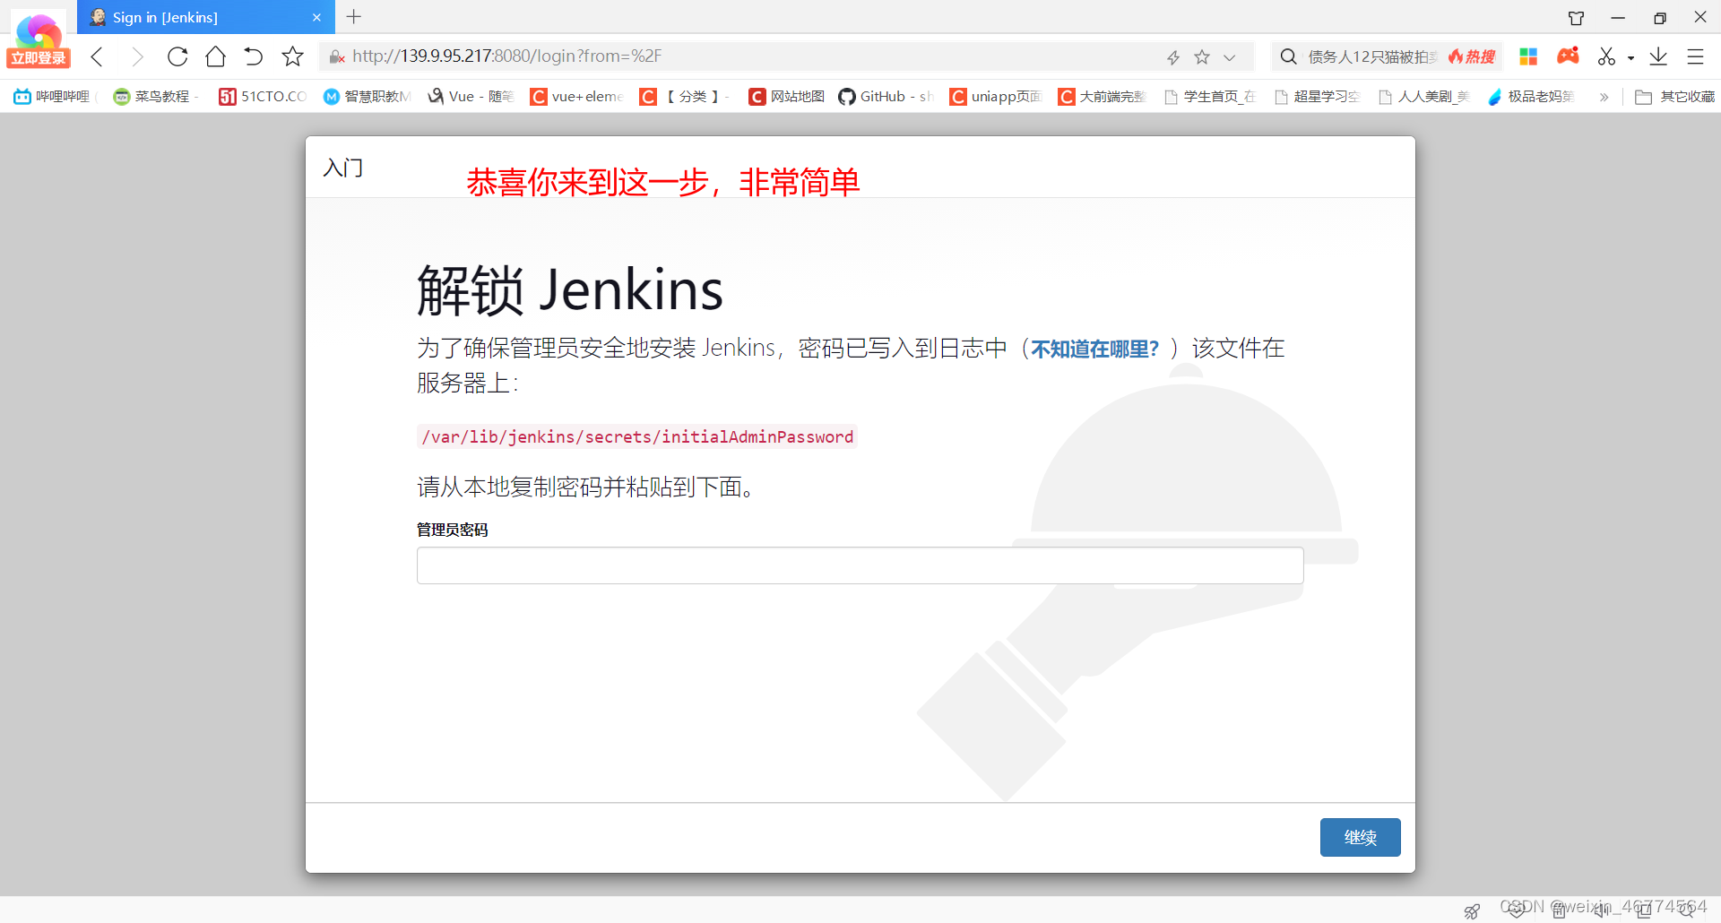
Task: Go to the browser home page icon
Action: point(215,56)
